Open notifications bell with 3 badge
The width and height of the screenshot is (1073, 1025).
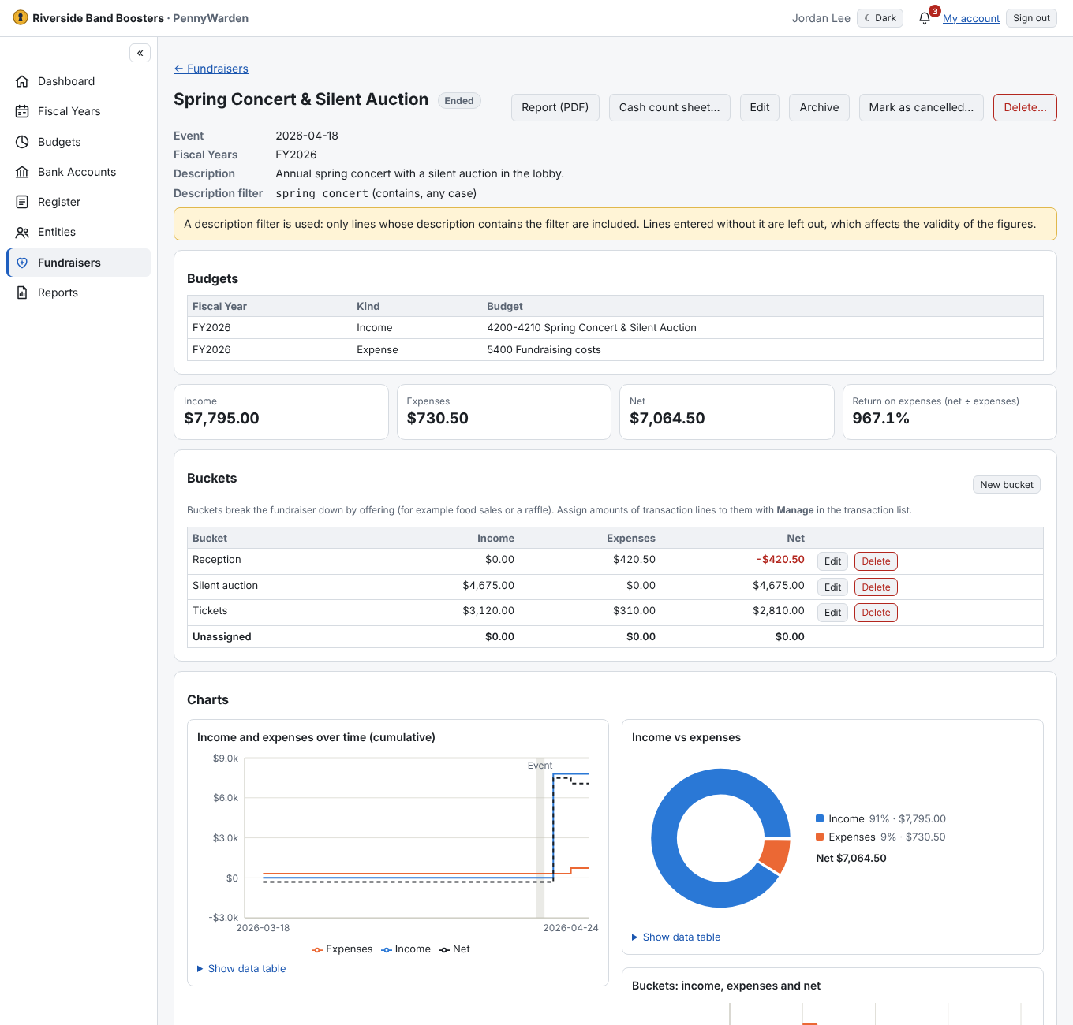click(925, 17)
